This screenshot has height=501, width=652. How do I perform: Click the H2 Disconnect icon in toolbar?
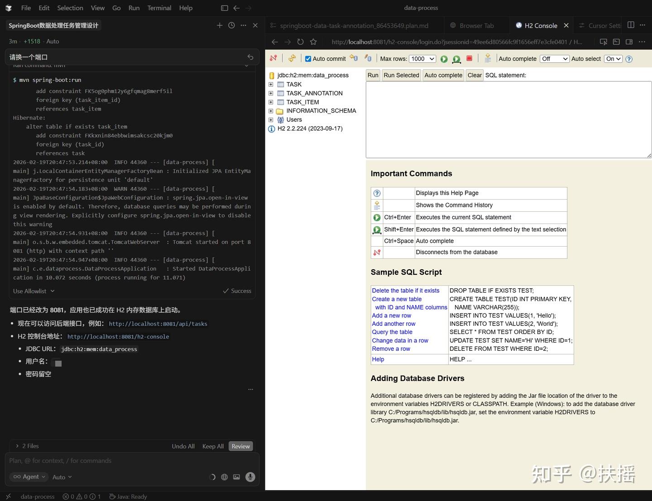pyautogui.click(x=273, y=58)
